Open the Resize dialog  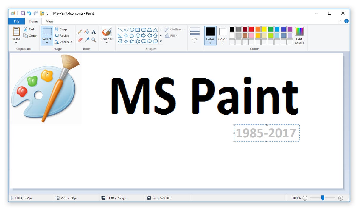(62, 36)
